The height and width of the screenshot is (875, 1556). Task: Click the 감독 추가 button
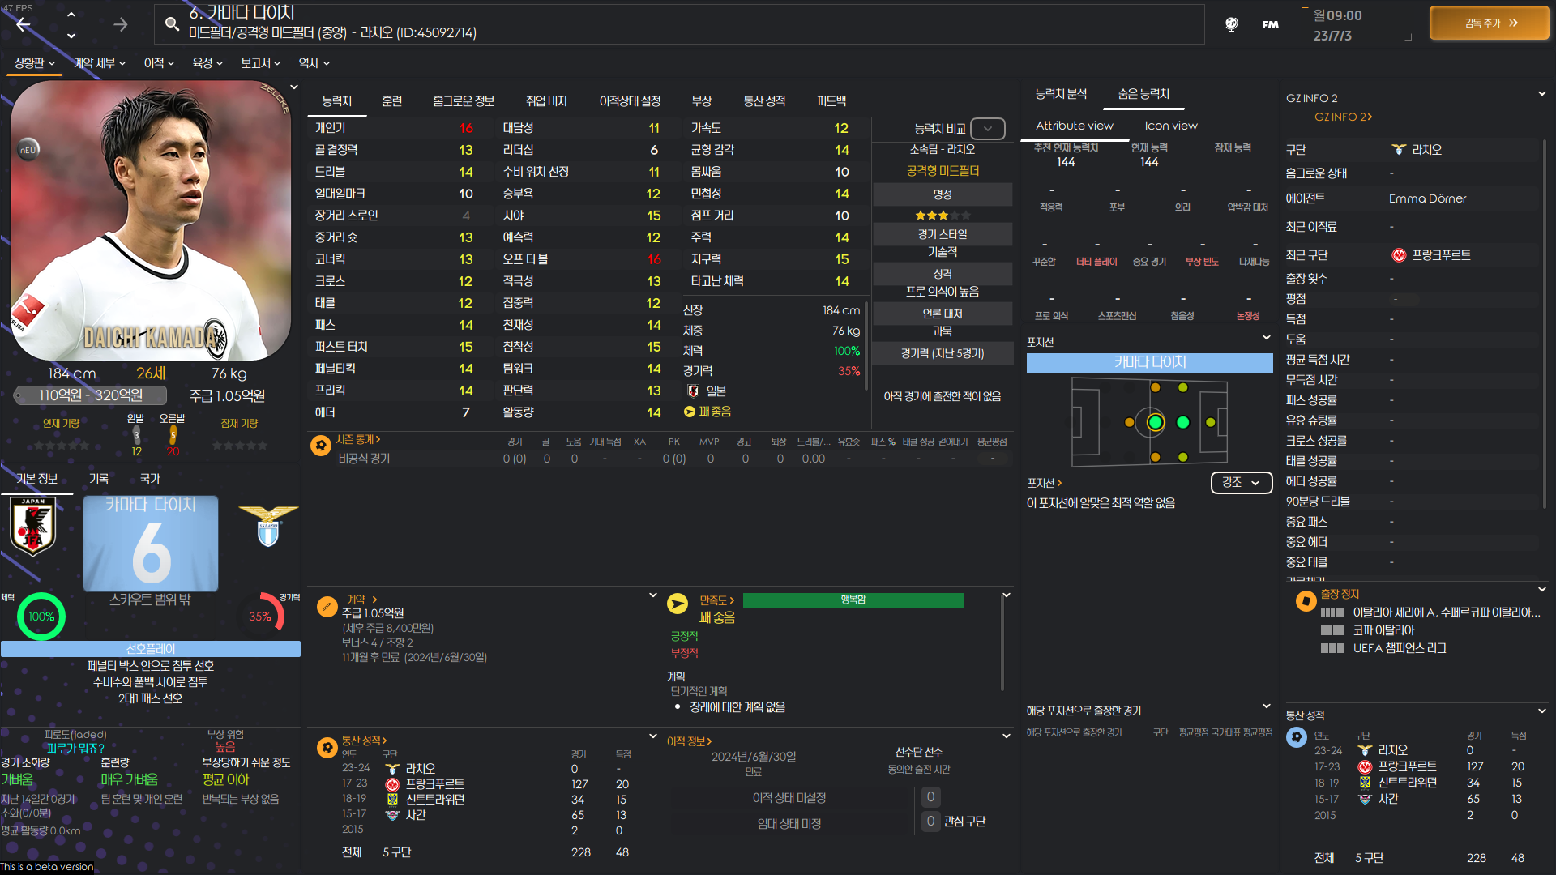coord(1490,23)
